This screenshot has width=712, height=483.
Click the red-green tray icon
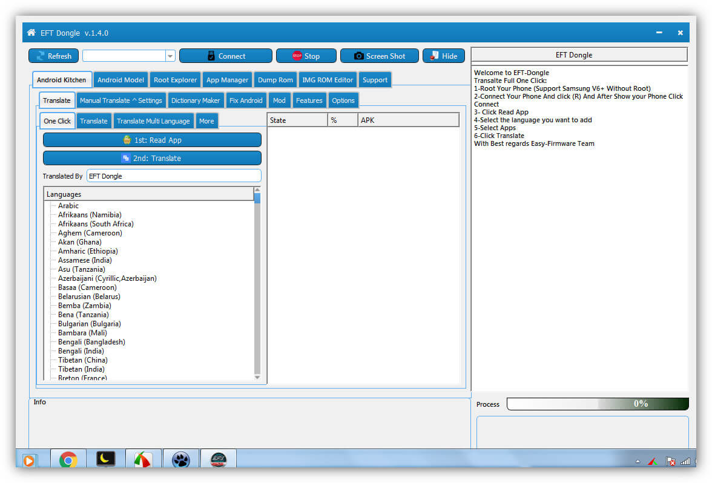click(x=653, y=462)
